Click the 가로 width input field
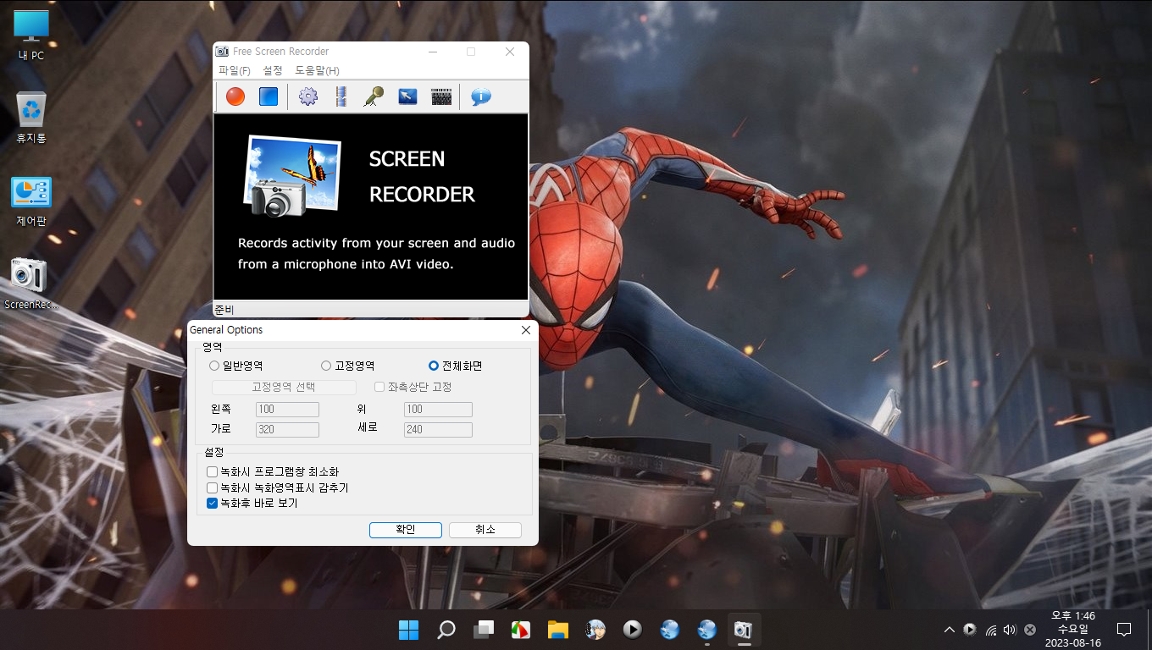 click(287, 430)
